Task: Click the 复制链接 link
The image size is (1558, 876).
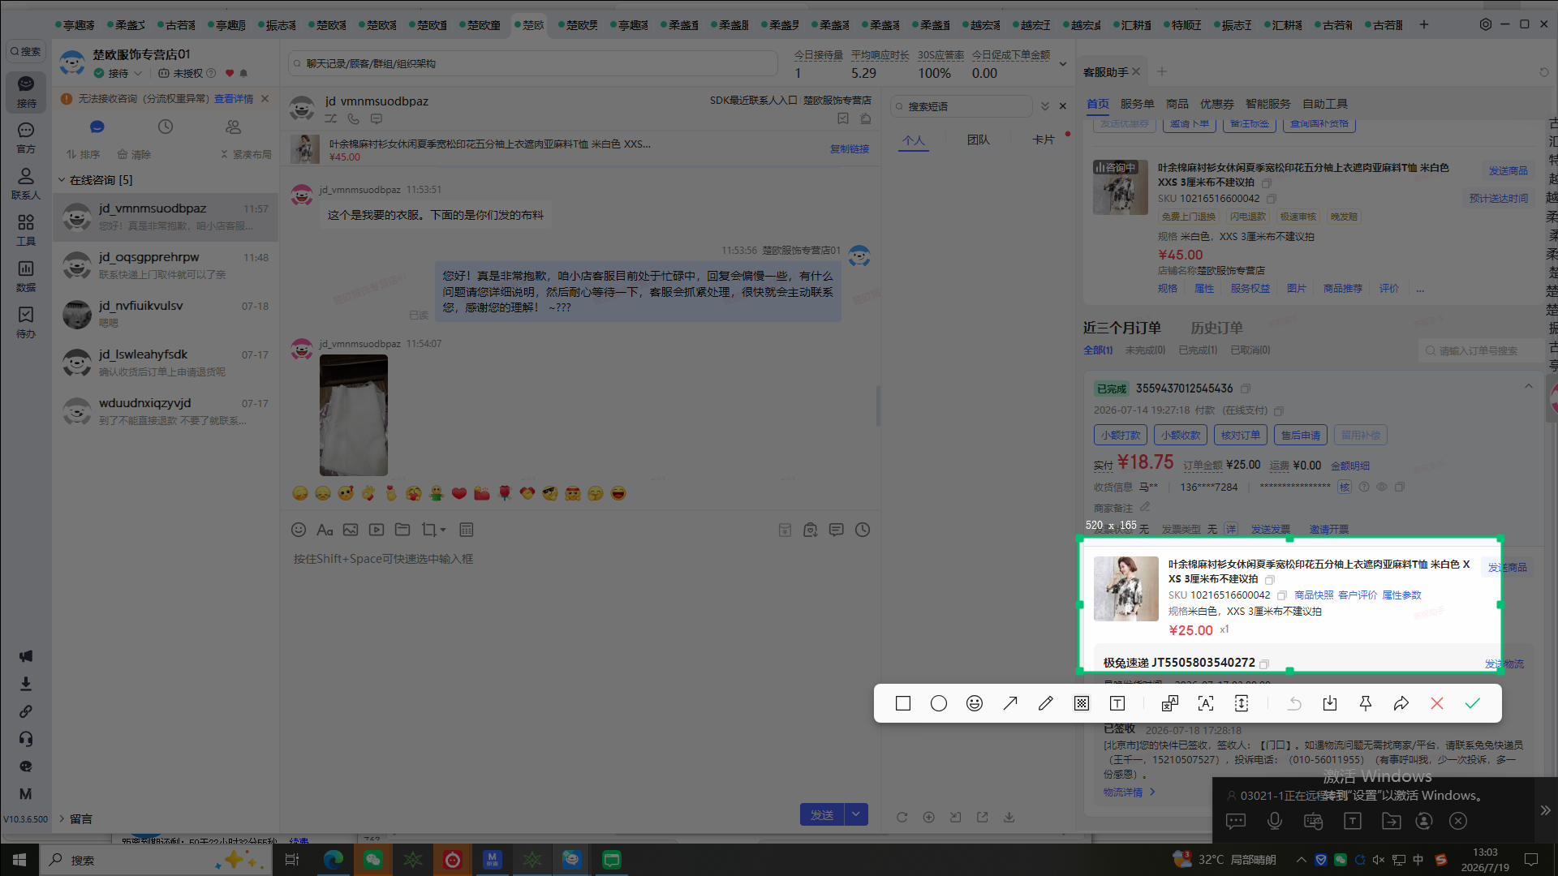Action: coord(849,149)
